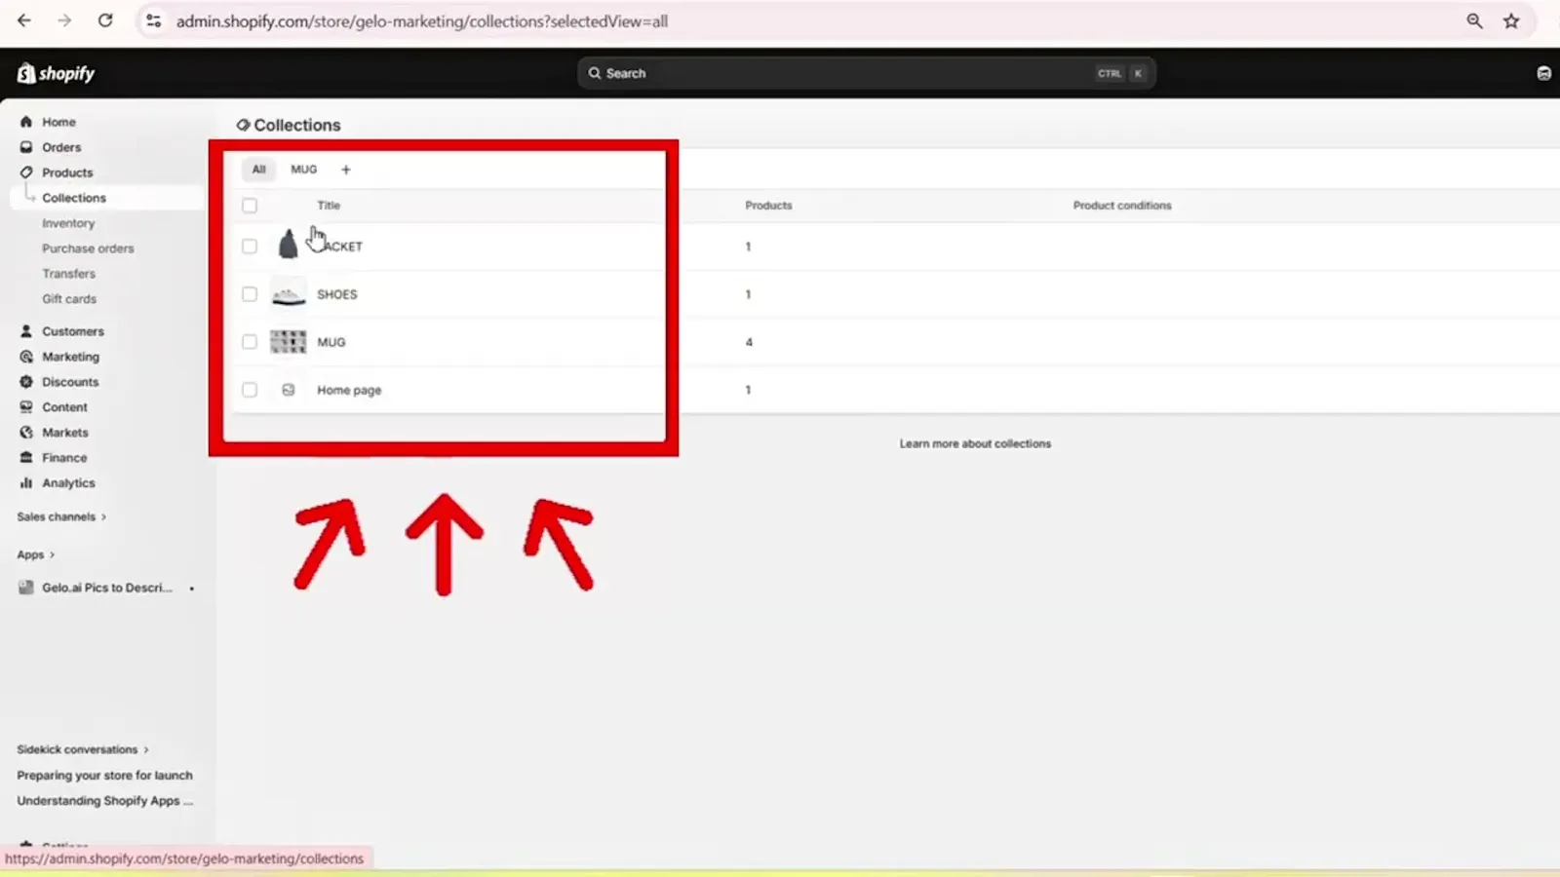Open the account icon at top right
The height and width of the screenshot is (877, 1560).
(1543, 73)
